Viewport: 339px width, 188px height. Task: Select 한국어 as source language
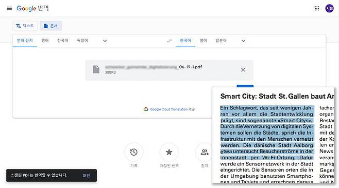[x=63, y=41]
